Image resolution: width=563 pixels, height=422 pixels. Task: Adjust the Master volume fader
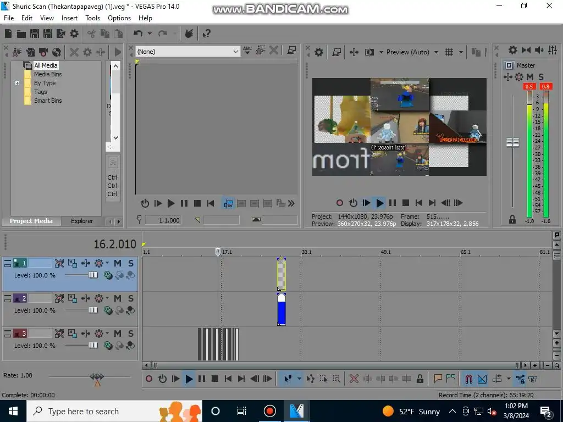(x=512, y=142)
